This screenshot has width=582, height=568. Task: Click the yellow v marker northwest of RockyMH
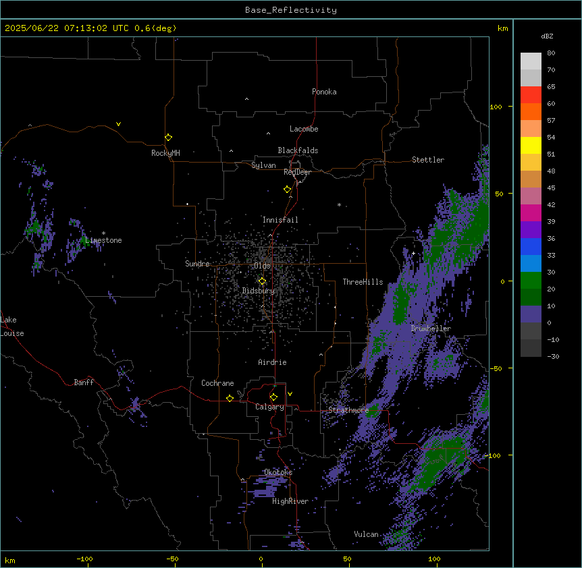[118, 124]
